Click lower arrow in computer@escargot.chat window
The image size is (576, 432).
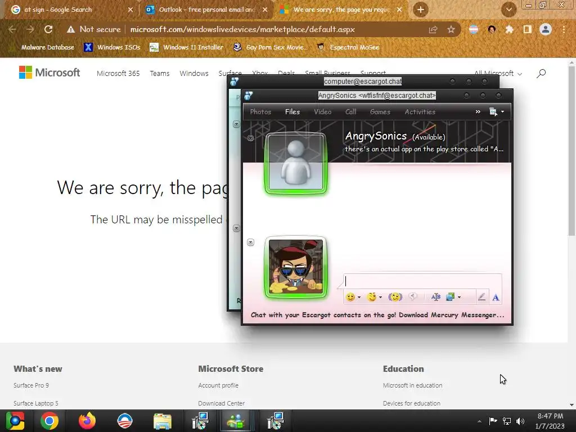coord(236,228)
